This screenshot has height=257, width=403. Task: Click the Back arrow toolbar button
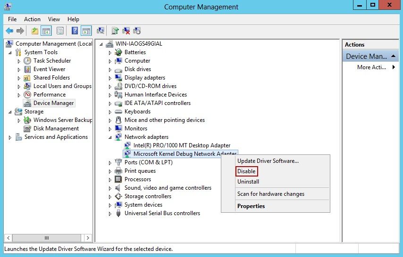click(x=9, y=31)
